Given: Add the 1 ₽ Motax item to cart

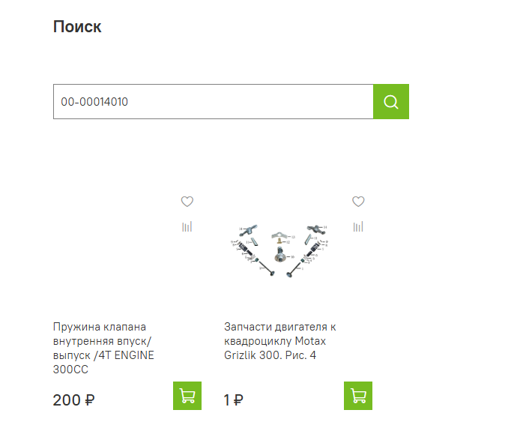Looking at the screenshot, I should point(358,396).
